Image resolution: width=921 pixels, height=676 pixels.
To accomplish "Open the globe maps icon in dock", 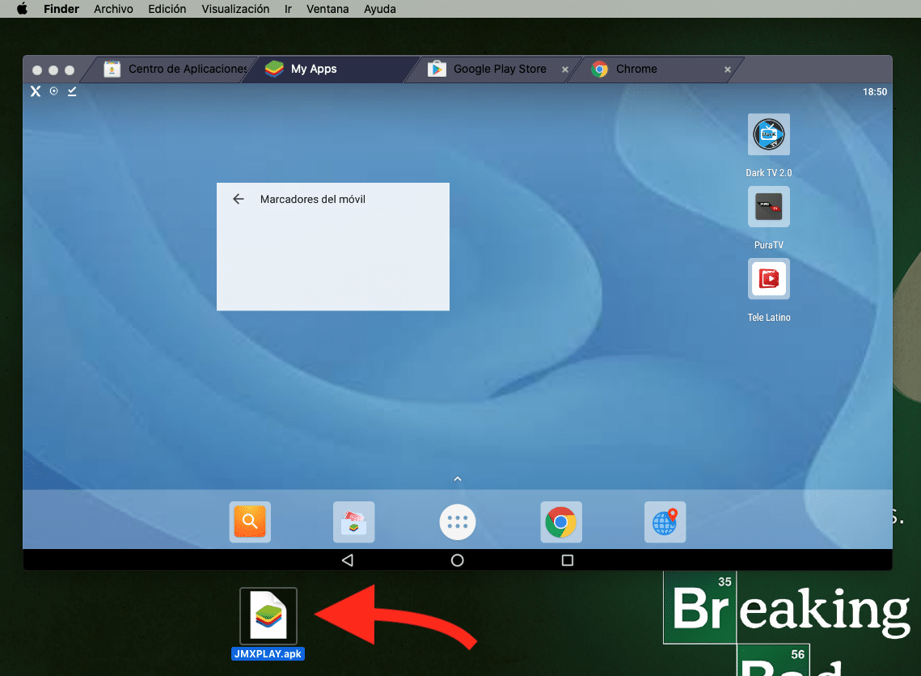I will click(665, 522).
